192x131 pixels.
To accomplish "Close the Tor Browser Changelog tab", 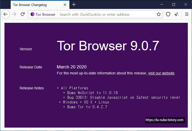I will pos(65,5).
